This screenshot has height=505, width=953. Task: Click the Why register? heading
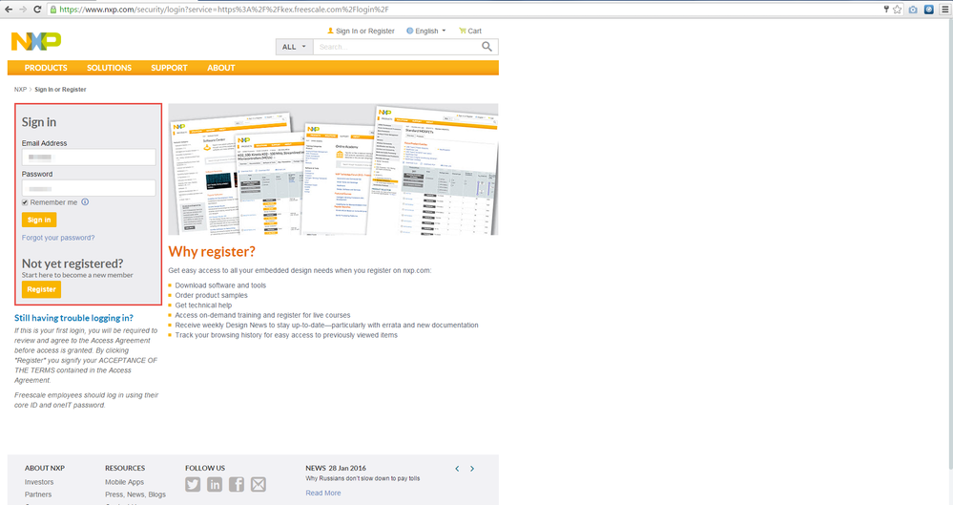click(212, 252)
